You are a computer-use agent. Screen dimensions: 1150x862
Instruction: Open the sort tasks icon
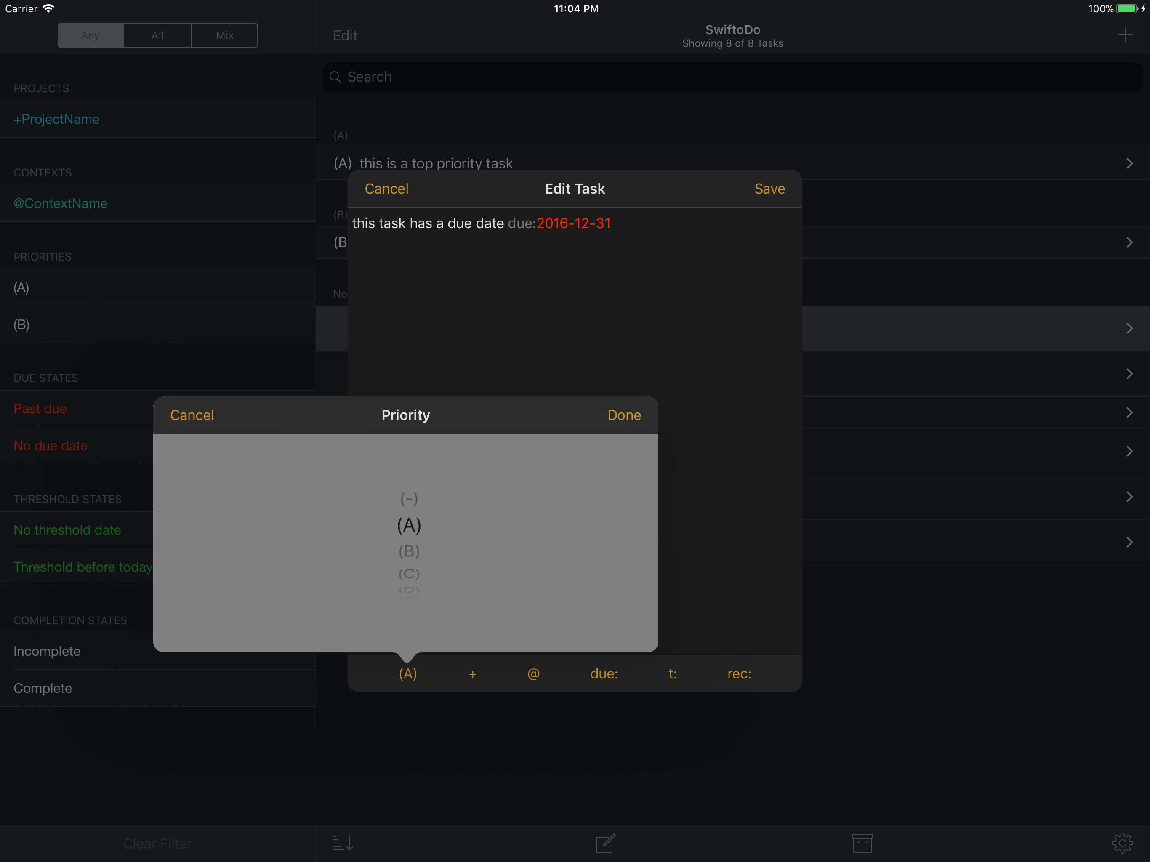pos(343,843)
